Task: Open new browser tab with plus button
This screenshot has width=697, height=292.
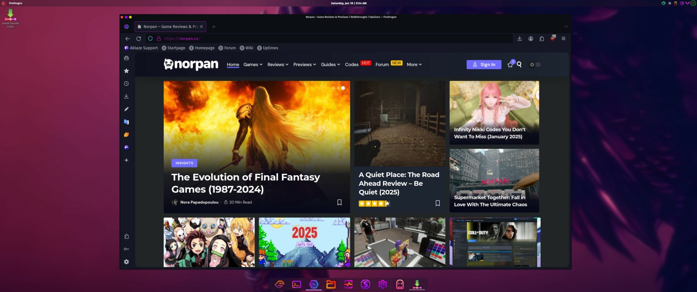Action: (214, 27)
